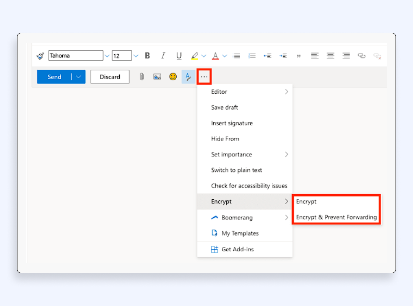Insert a numbered list
The width and height of the screenshot is (413, 306).
252,56
